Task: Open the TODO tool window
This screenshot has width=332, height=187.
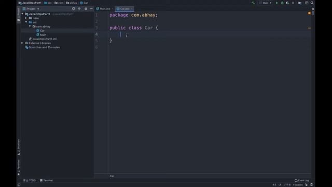Action: coord(30,180)
